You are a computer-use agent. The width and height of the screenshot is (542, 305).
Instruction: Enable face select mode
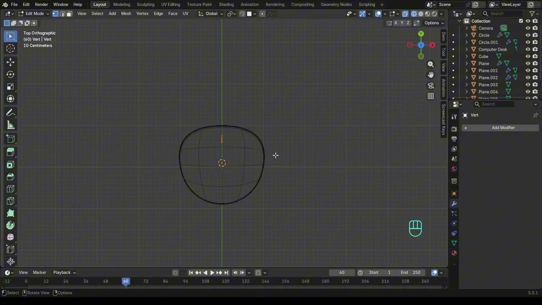[69, 14]
